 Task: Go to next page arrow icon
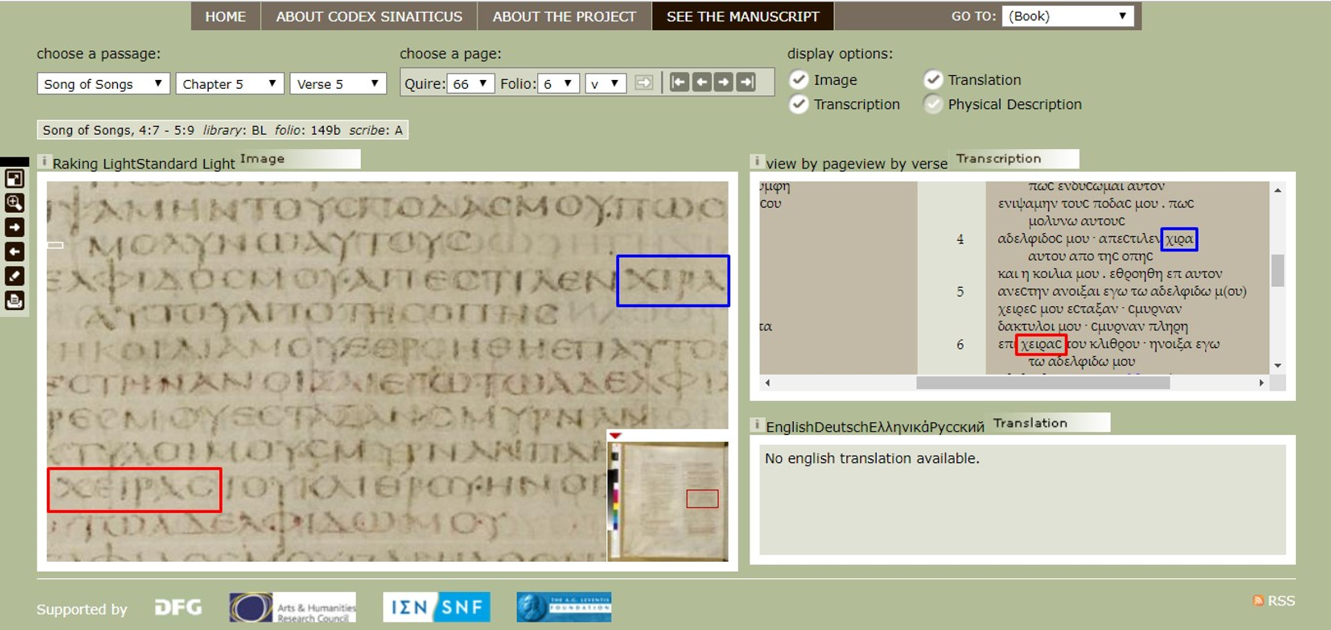[x=724, y=82]
